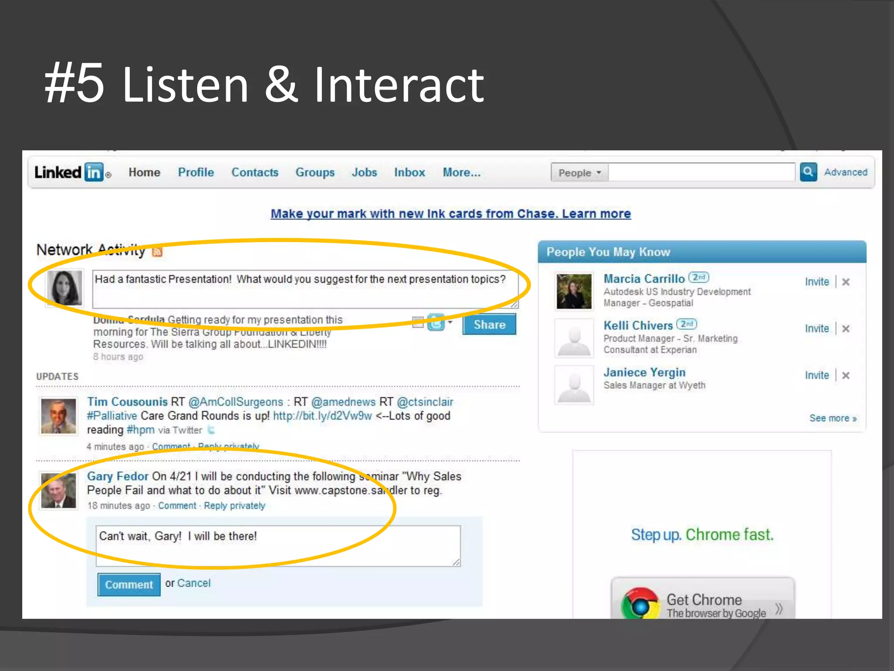Click the Google Chrome logo icon

(x=640, y=605)
